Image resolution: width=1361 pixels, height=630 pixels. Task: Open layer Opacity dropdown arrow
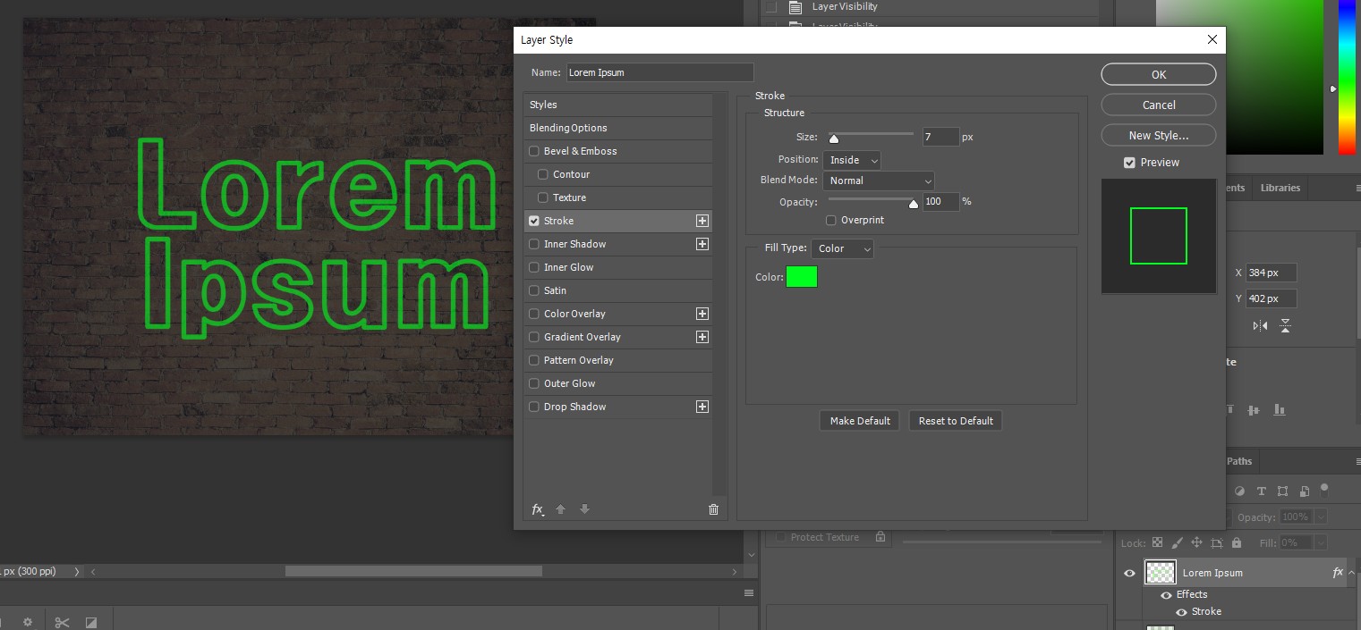click(x=1320, y=517)
